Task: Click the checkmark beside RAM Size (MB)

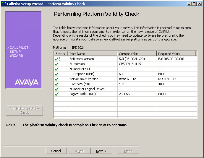Action: point(57,84)
